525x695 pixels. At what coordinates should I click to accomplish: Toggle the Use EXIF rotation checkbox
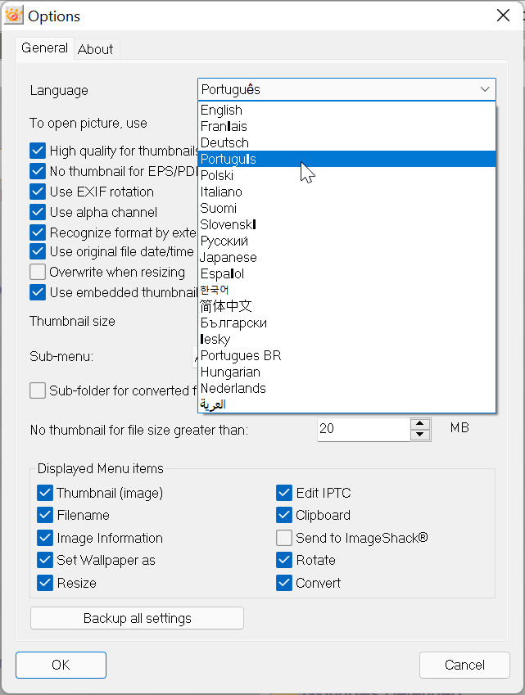pyautogui.click(x=38, y=192)
